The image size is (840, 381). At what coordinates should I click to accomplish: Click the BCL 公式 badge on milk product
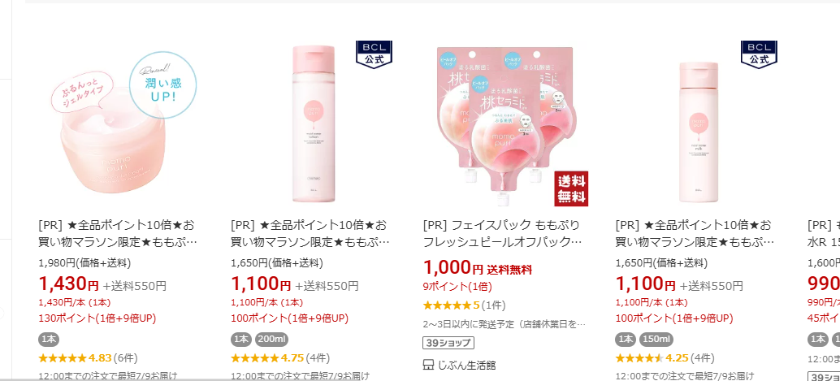(x=759, y=54)
